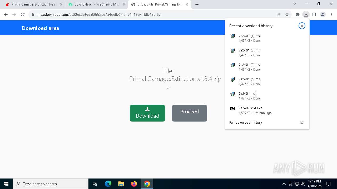
Task: Click the lock site info icon
Action: tap(33, 15)
